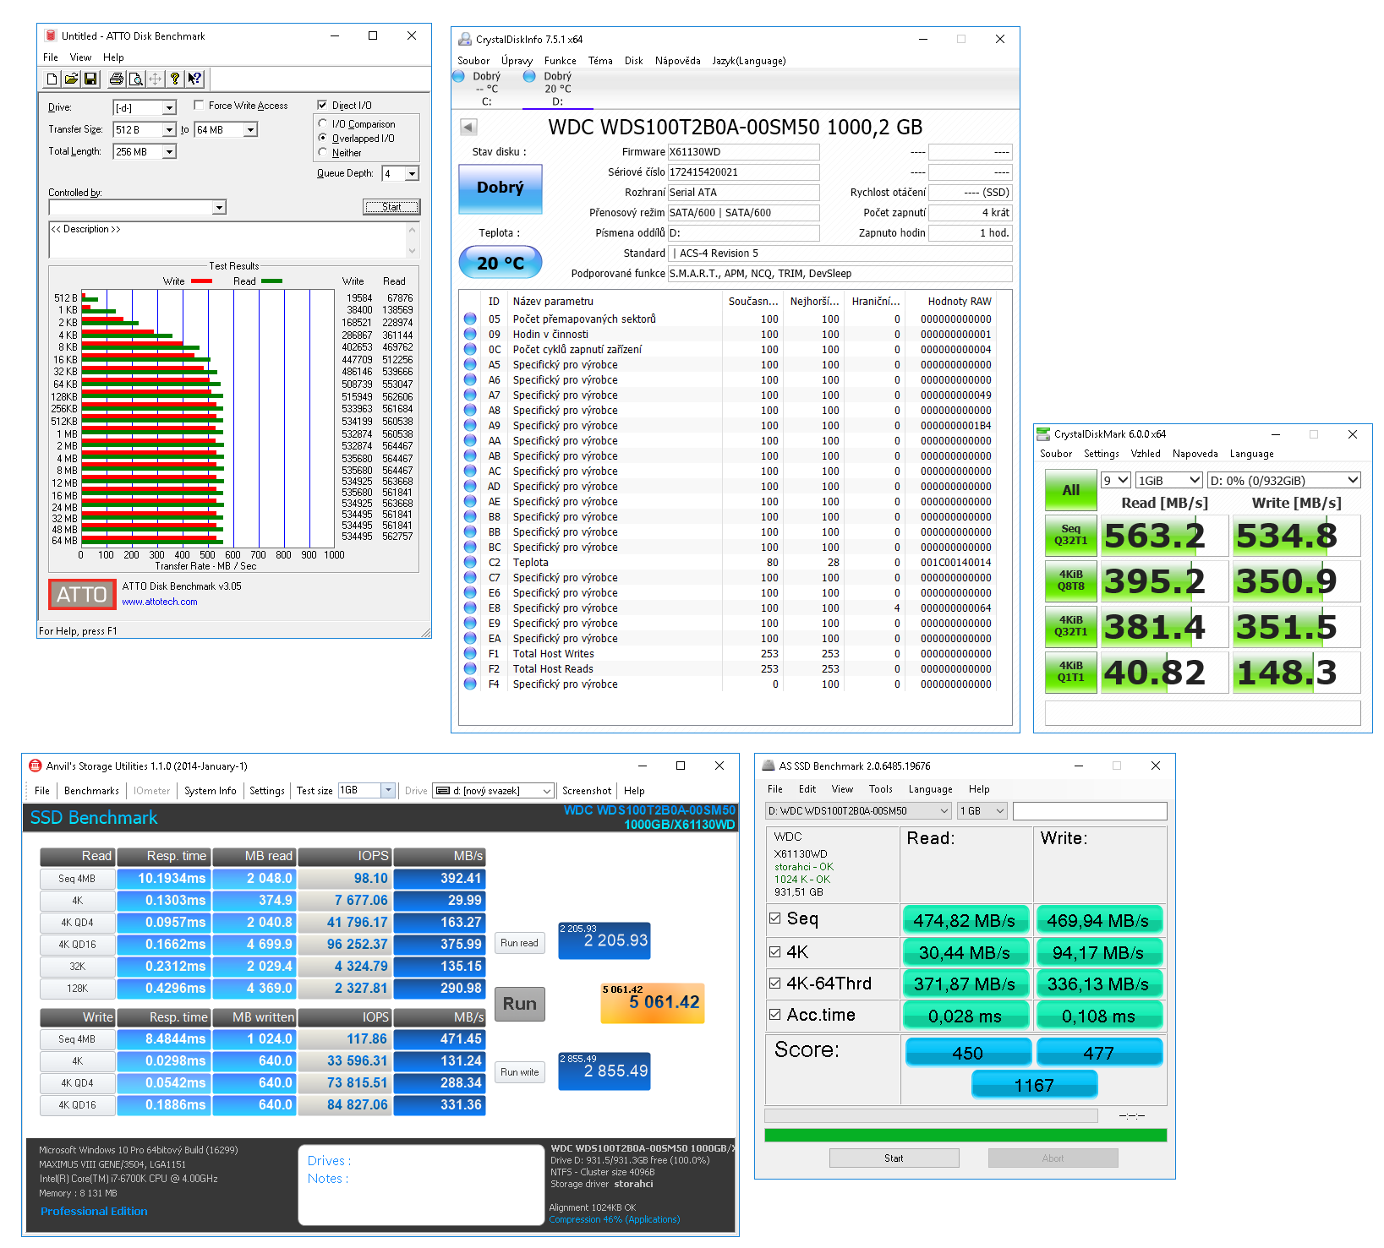Open the Funkce menu in CrystalDiskInfo
The image size is (1384, 1248).
561,61
